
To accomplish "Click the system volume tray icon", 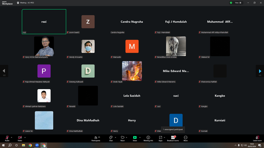I will pos(245,145).
